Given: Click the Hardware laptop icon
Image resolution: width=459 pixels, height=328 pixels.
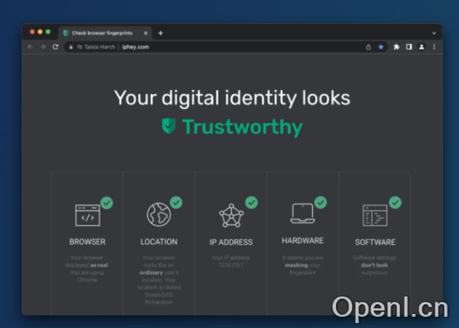Looking at the screenshot, I should (302, 213).
